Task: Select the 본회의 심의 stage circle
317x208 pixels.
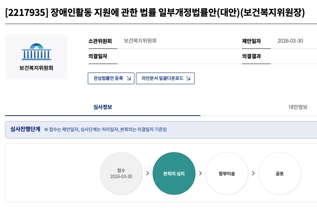Action: 174,173
